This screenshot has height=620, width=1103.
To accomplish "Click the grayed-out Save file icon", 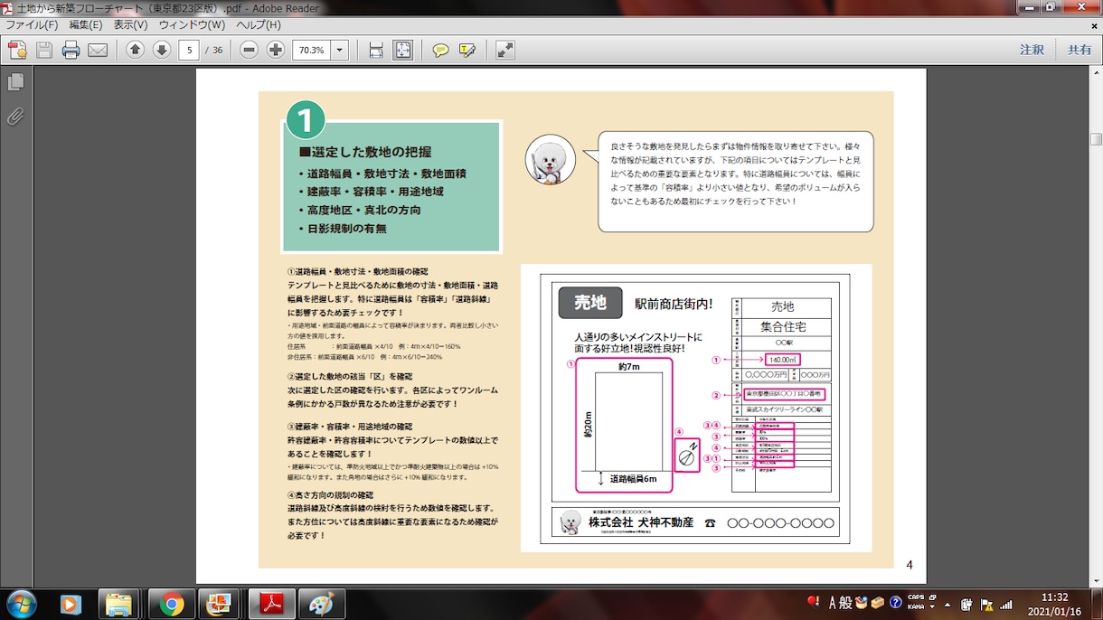I will coord(44,50).
